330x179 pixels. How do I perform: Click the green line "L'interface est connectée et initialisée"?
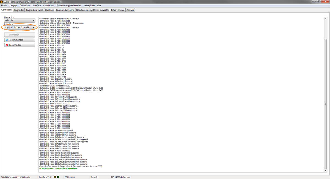[x=58, y=168]
